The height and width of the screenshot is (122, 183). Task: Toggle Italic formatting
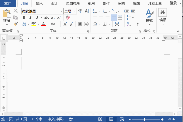[31, 18]
